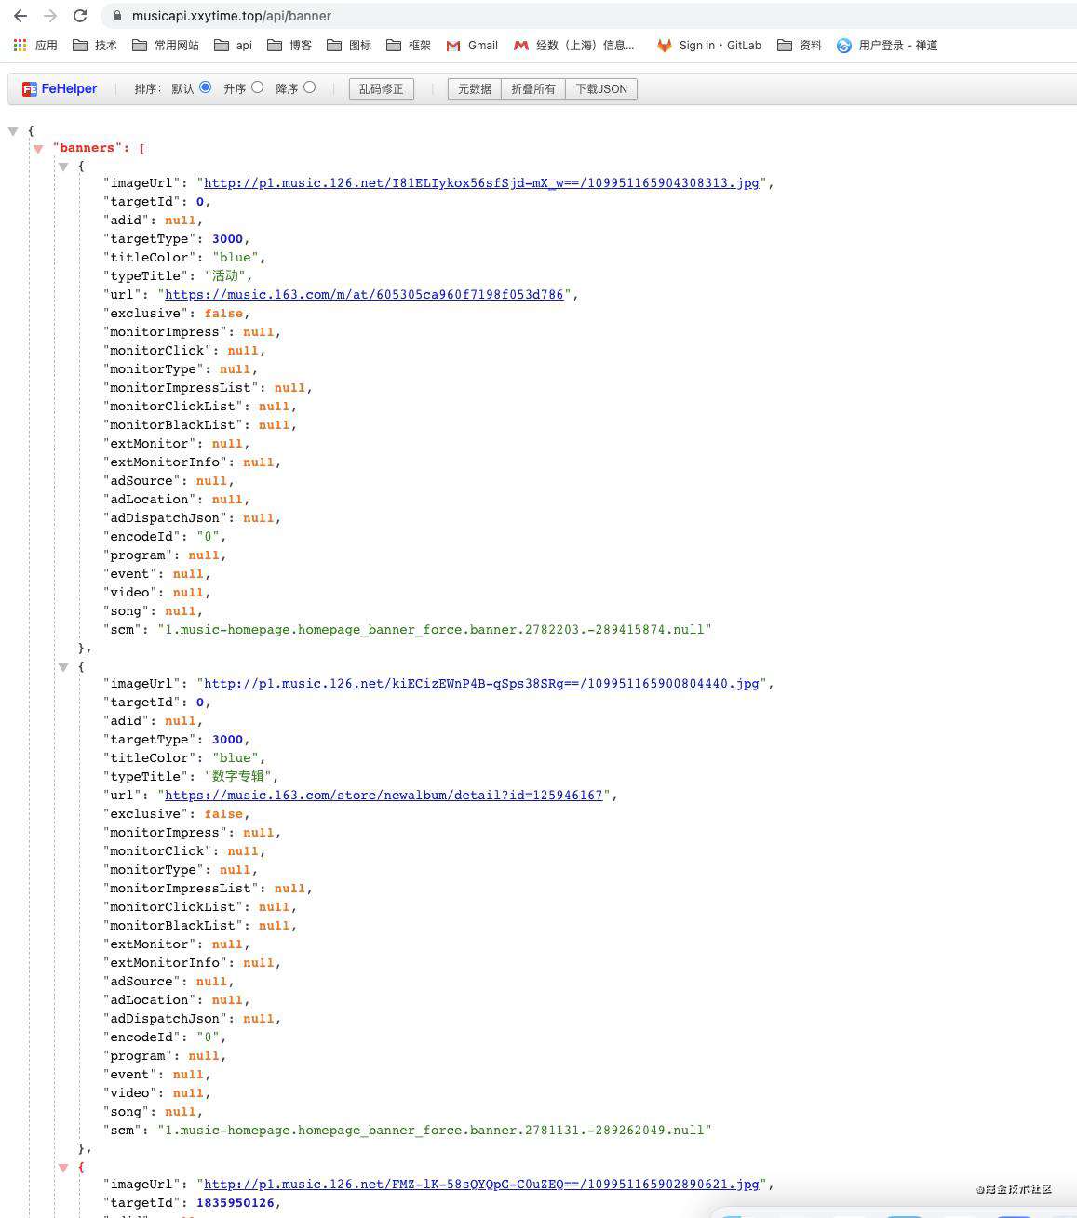The image size is (1077, 1218).
Task: Select the 升序 sort radio button
Action: 257,87
